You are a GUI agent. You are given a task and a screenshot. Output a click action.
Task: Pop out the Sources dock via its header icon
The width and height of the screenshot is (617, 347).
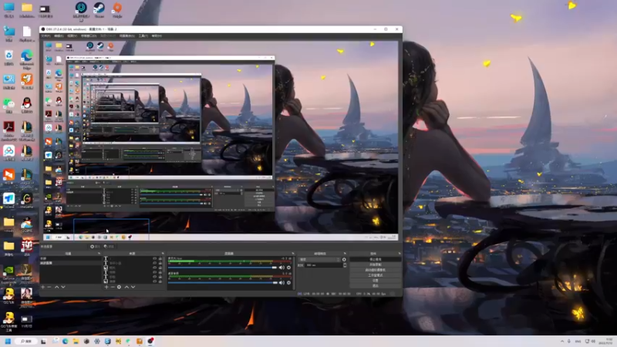163,254
